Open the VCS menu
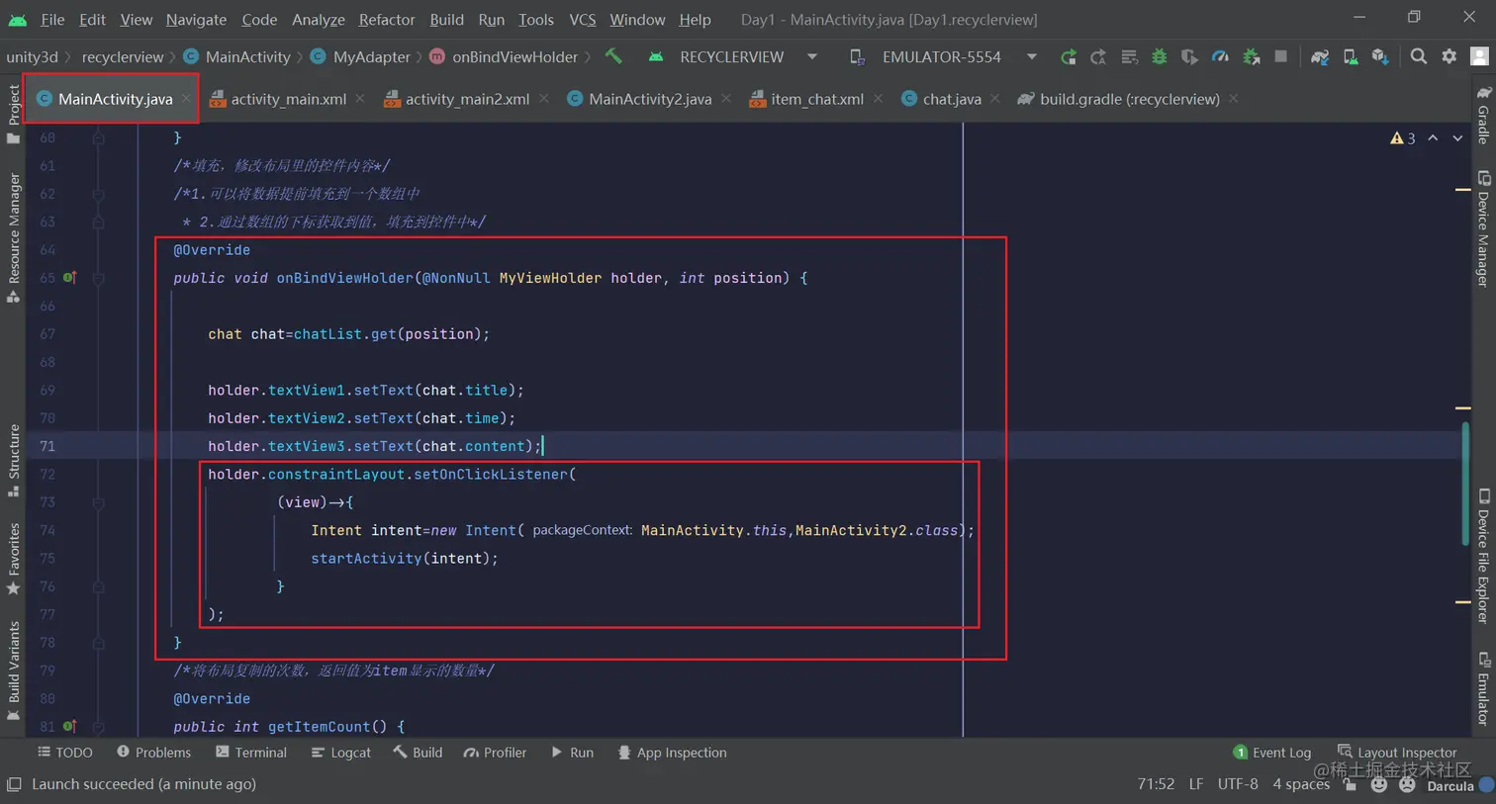The image size is (1496, 804). 583,19
